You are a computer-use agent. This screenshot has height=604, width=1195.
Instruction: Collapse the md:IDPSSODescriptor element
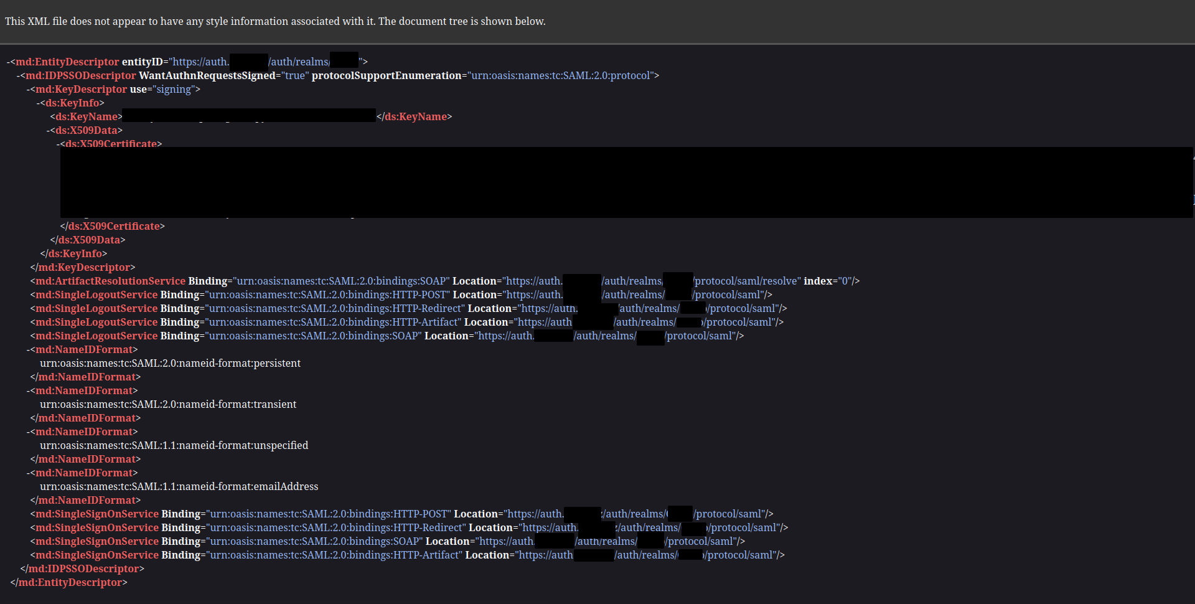pos(18,75)
